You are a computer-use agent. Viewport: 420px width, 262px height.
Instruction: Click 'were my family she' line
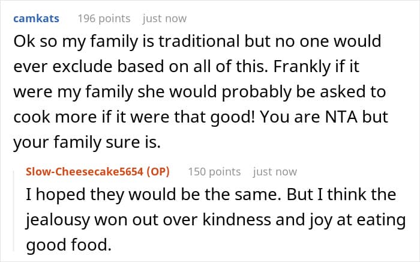(200, 92)
